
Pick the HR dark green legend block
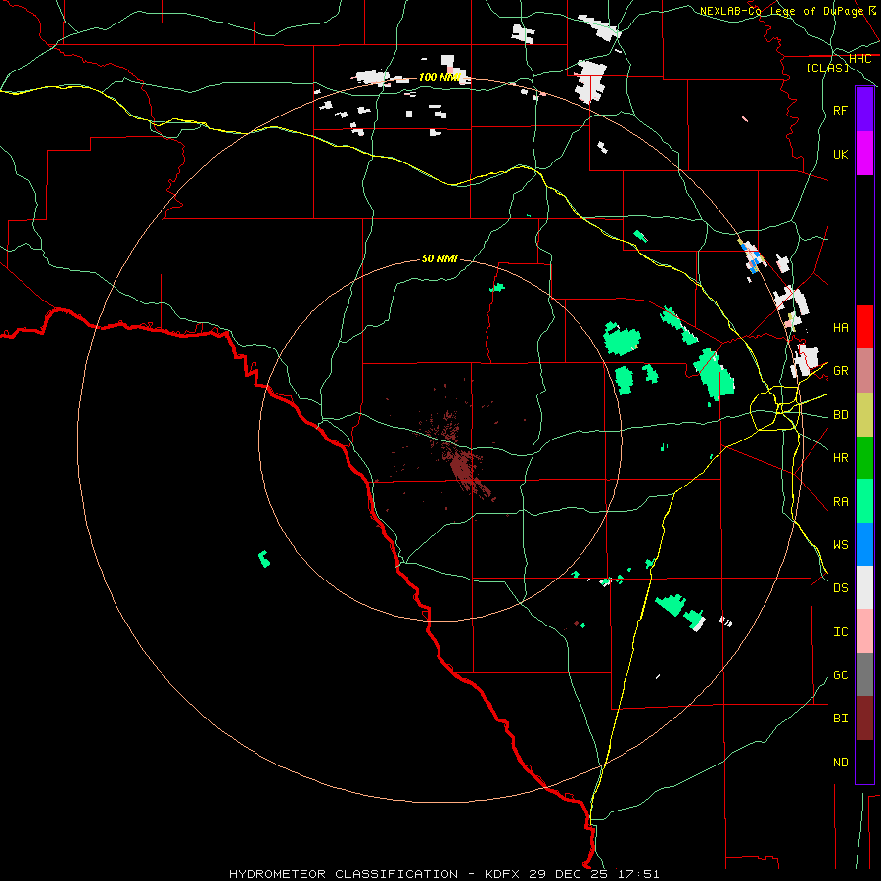[864, 458]
